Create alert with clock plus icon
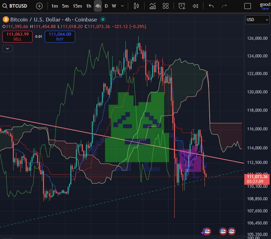 click(182, 6)
